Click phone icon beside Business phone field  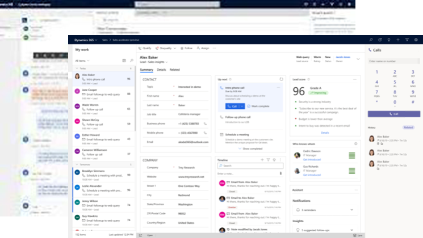pos(206,123)
